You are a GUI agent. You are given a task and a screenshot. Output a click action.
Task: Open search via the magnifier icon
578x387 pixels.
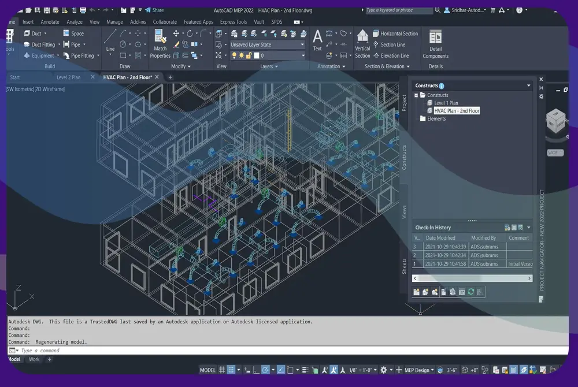coord(437,10)
